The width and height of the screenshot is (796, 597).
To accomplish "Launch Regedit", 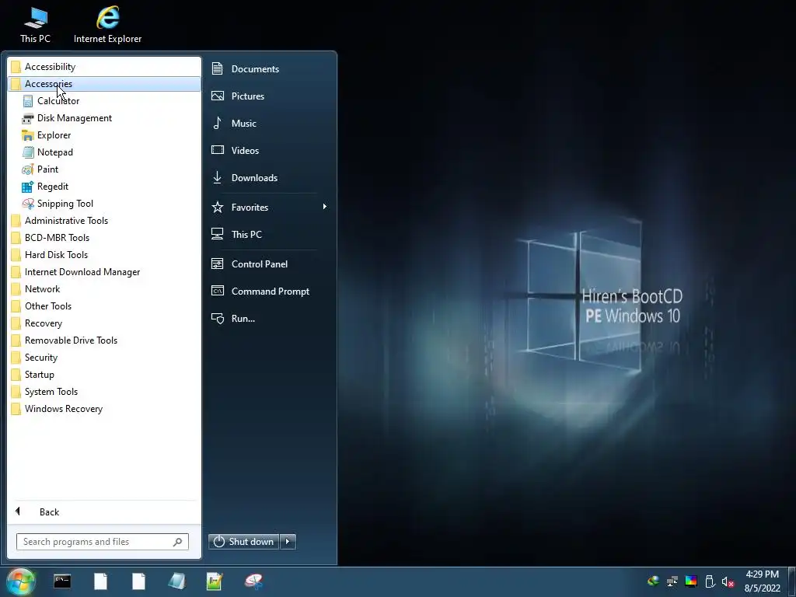I will coord(104,187).
